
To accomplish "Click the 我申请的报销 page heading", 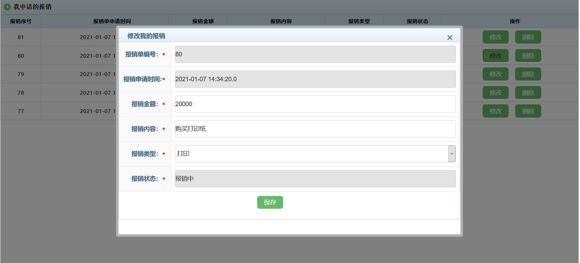I will pyautogui.click(x=33, y=7).
